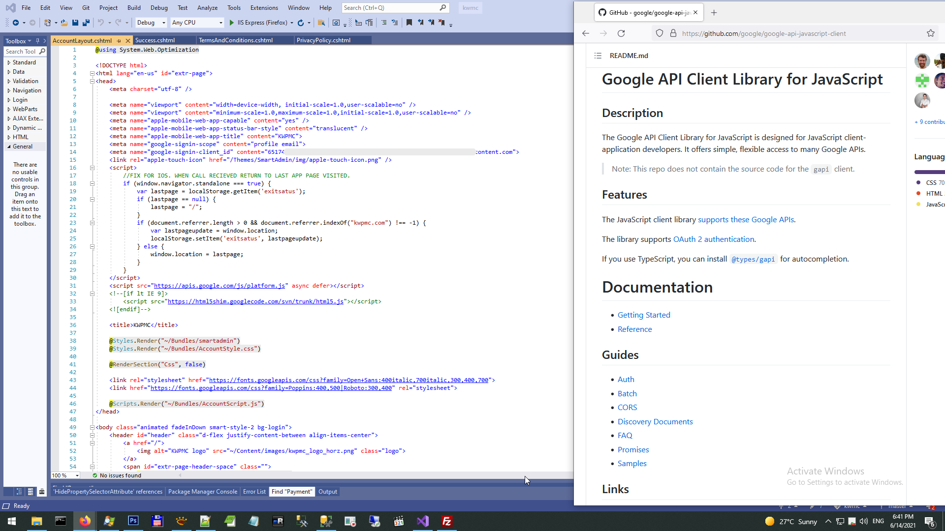Switch to the TermsAndConditions.cshtml tab

tap(235, 40)
